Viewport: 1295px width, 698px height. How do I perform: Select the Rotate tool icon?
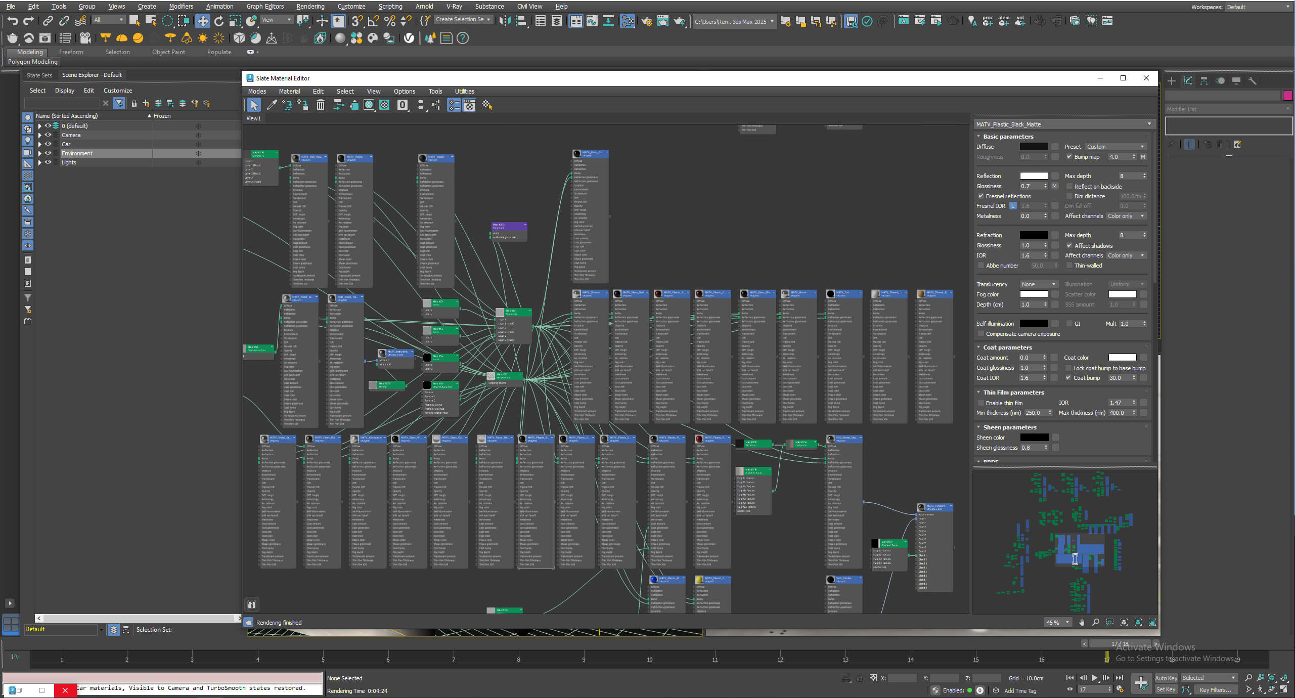219,21
